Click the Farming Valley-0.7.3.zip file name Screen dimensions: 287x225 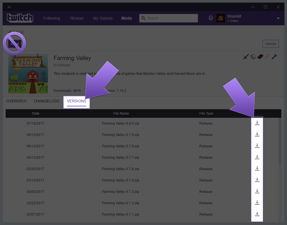(x=121, y=192)
